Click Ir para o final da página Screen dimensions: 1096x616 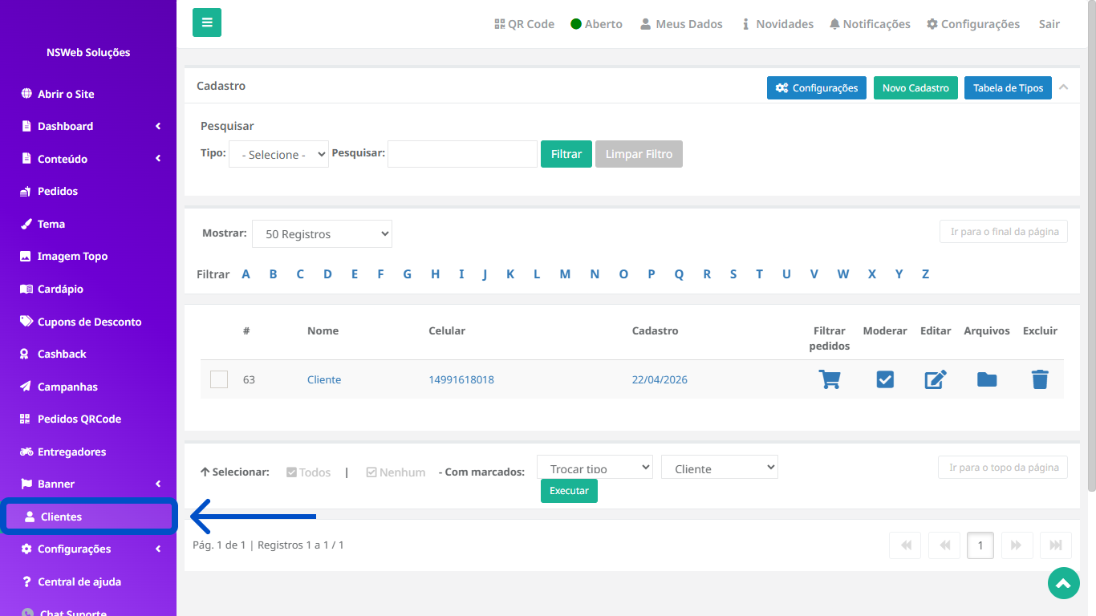click(x=1004, y=231)
